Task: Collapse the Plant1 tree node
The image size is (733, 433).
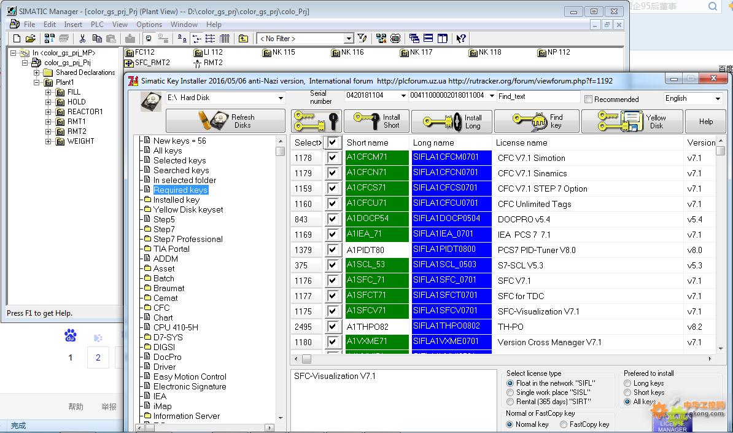Action: tap(36, 82)
